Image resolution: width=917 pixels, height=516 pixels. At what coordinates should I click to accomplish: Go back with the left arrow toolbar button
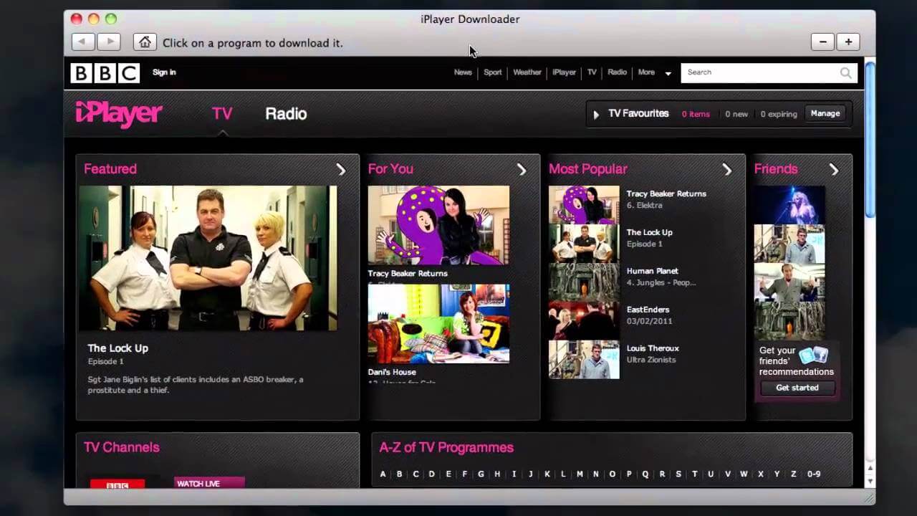[x=83, y=42]
